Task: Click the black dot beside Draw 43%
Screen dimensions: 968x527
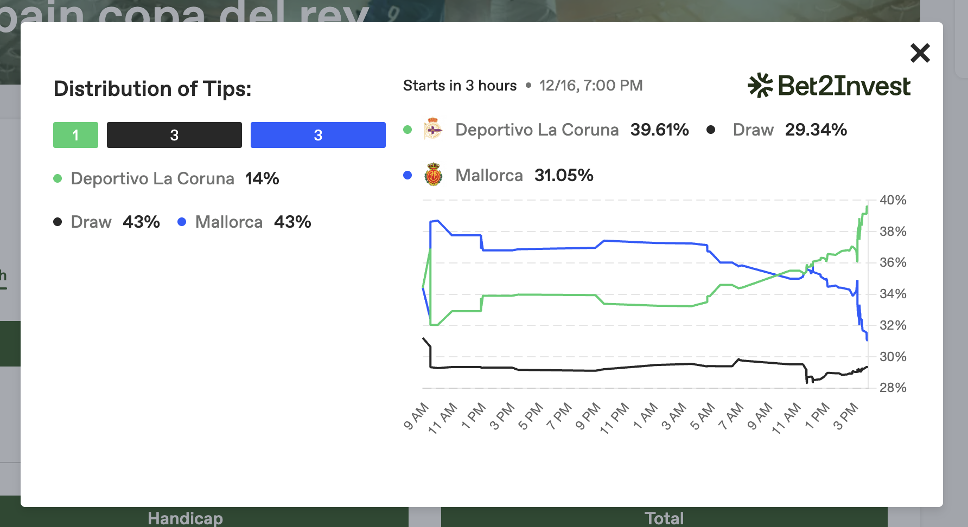Action: (x=58, y=222)
